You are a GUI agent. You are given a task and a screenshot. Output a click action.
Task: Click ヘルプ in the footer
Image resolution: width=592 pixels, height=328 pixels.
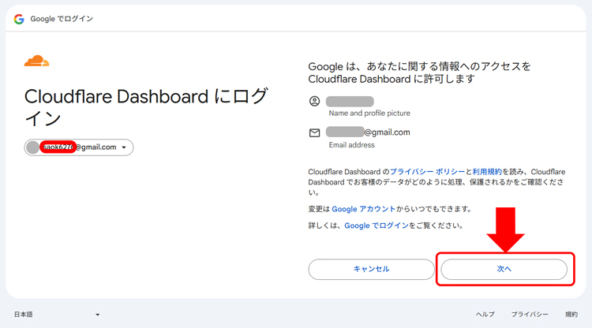(485, 315)
